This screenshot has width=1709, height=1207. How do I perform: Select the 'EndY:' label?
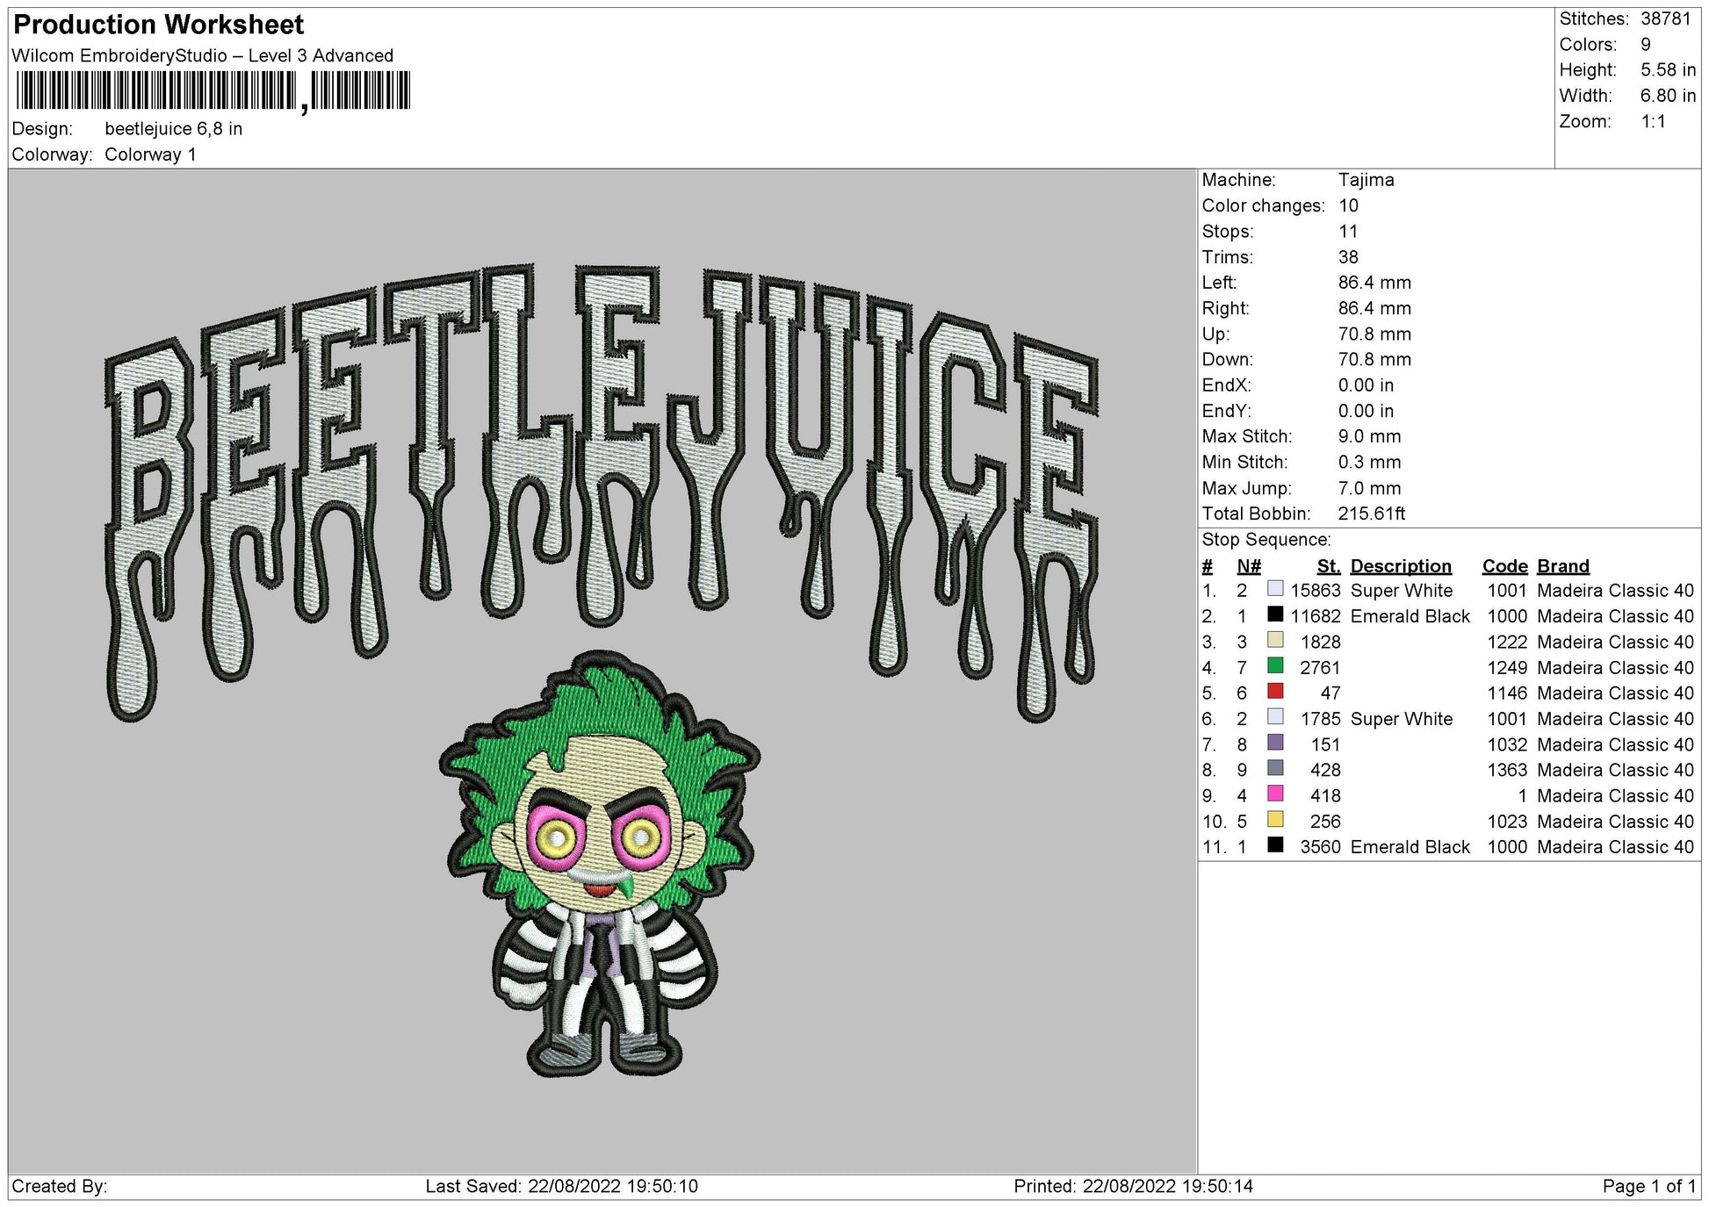pos(1227,411)
